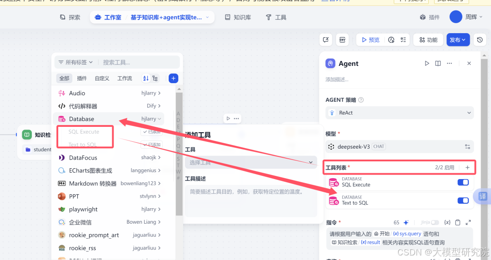Expand the playwright tool entry
The image size is (491, 260).
click(x=109, y=209)
